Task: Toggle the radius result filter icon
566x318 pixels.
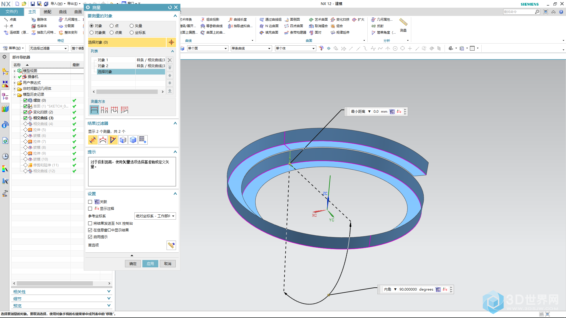Action: point(103,140)
